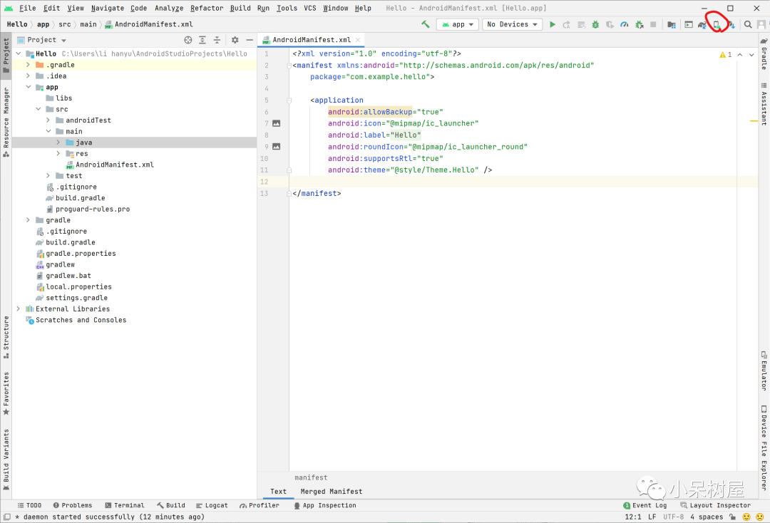
Task: Click the Debug app bug icon
Action: (x=595, y=24)
